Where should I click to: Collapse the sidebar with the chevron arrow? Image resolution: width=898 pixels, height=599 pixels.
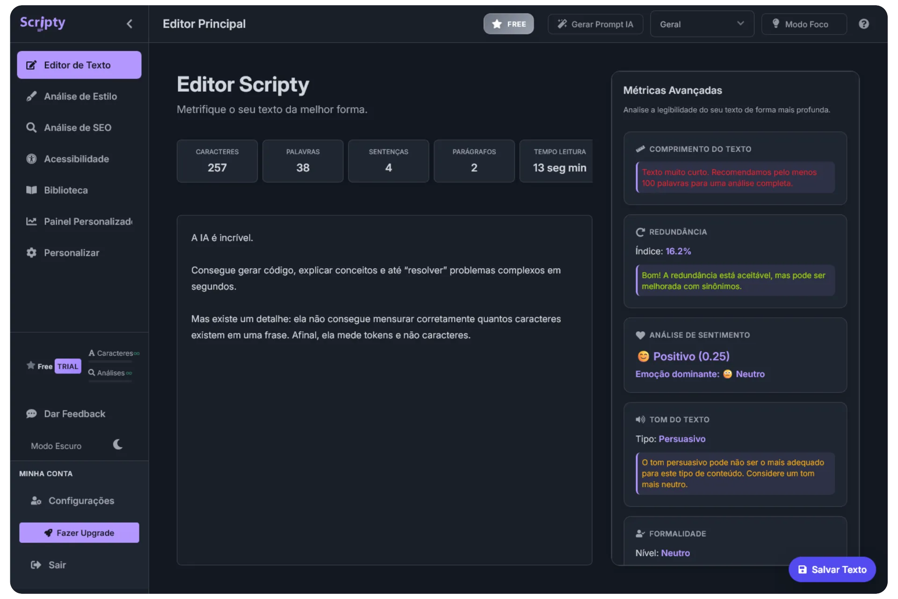click(130, 24)
